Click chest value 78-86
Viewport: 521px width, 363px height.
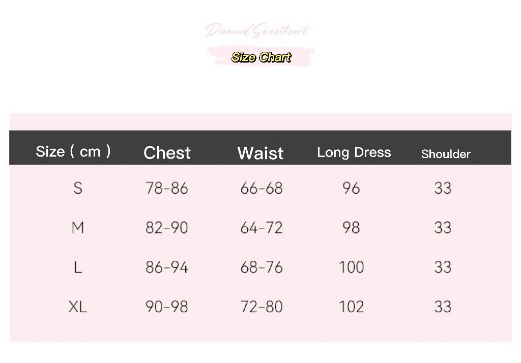[167, 189]
